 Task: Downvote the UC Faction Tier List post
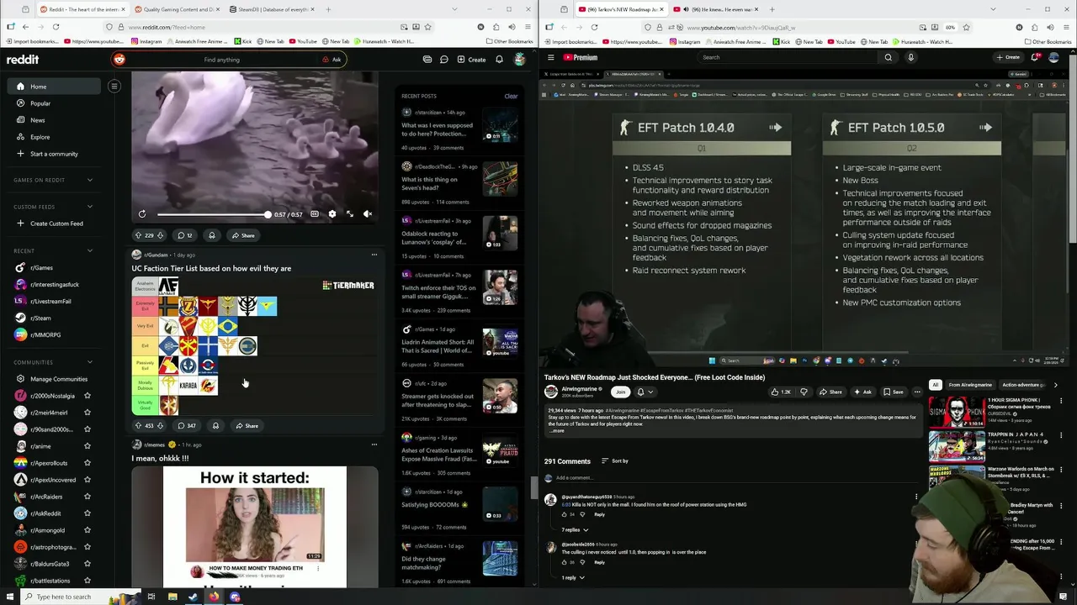coord(160,426)
